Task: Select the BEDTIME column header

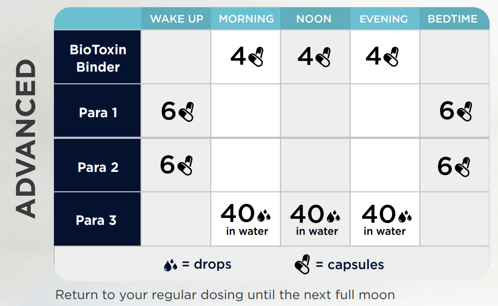Action: (x=452, y=19)
